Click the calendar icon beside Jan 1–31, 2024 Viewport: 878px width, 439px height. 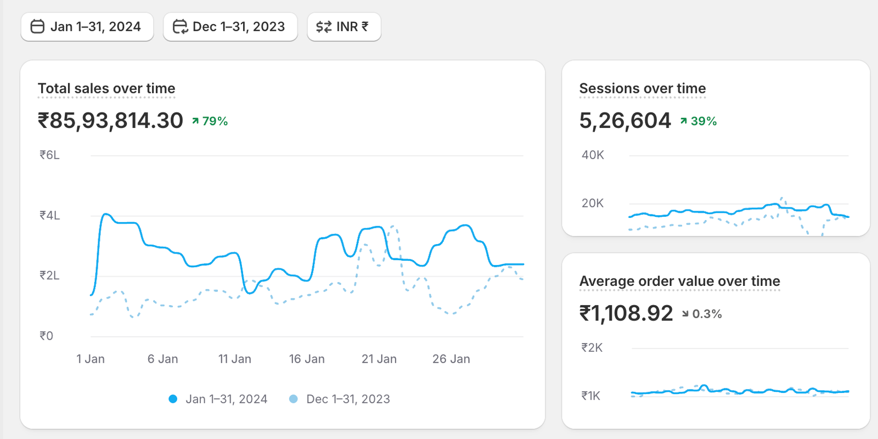tap(37, 26)
